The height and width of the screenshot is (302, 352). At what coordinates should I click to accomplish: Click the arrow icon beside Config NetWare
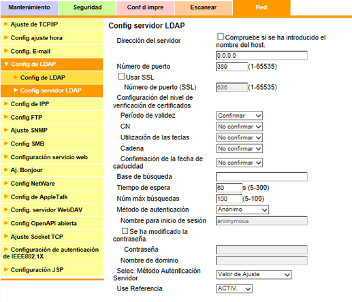point(6,183)
